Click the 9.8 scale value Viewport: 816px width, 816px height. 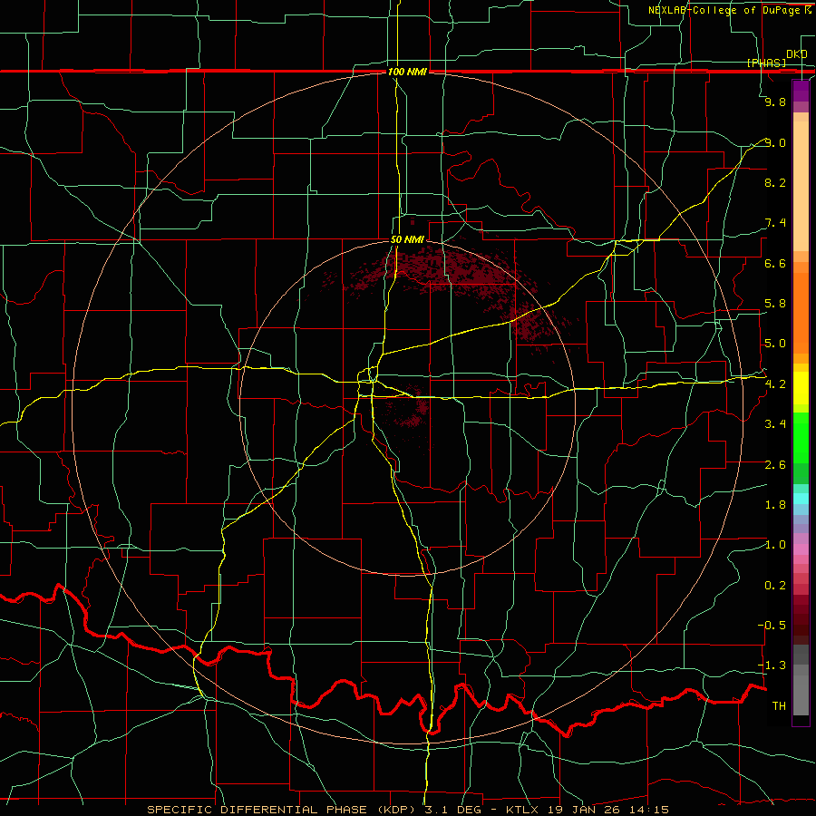coord(775,102)
